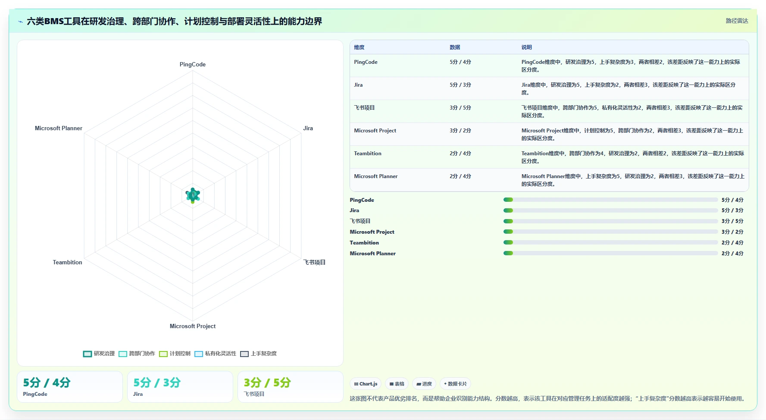766x420 pixels.
Task: Click the 飞书项目 progress bar
Action: (610, 221)
